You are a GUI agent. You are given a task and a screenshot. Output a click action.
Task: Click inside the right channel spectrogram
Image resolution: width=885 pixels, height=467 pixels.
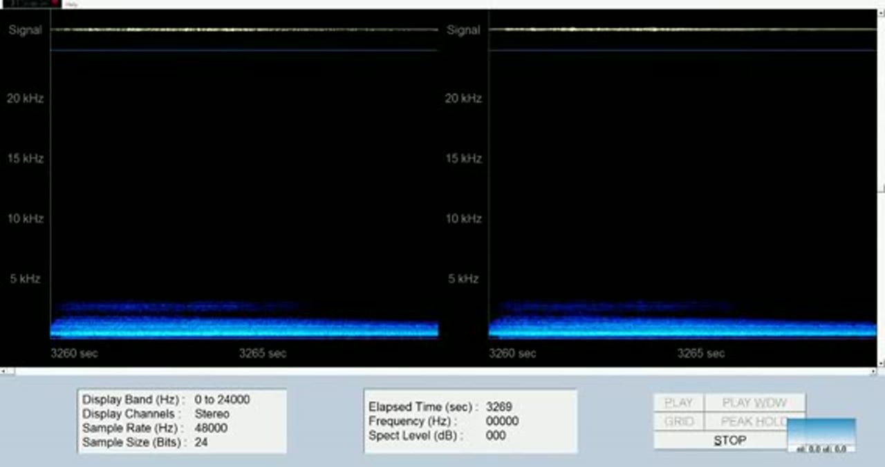(682, 193)
